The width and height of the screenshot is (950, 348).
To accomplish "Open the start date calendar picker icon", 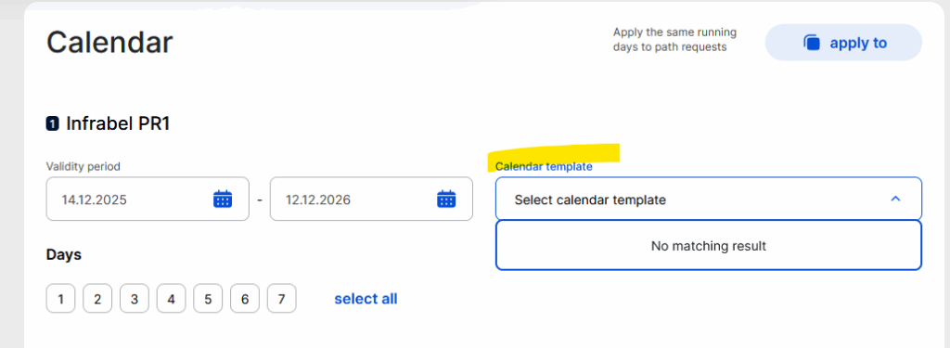I will pyautogui.click(x=223, y=199).
